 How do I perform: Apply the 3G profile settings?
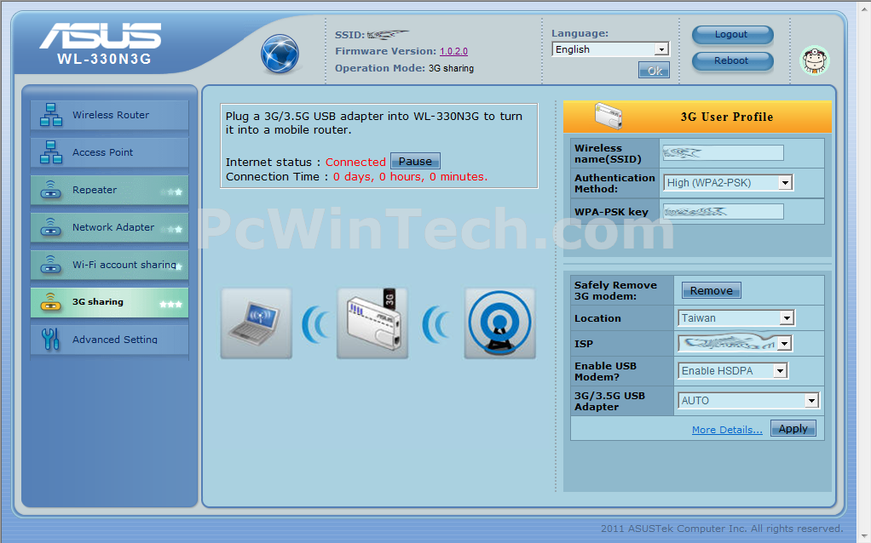click(x=793, y=429)
